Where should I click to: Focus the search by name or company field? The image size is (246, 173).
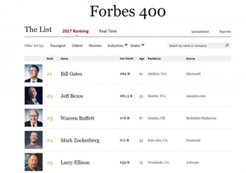pyautogui.click(x=199, y=45)
